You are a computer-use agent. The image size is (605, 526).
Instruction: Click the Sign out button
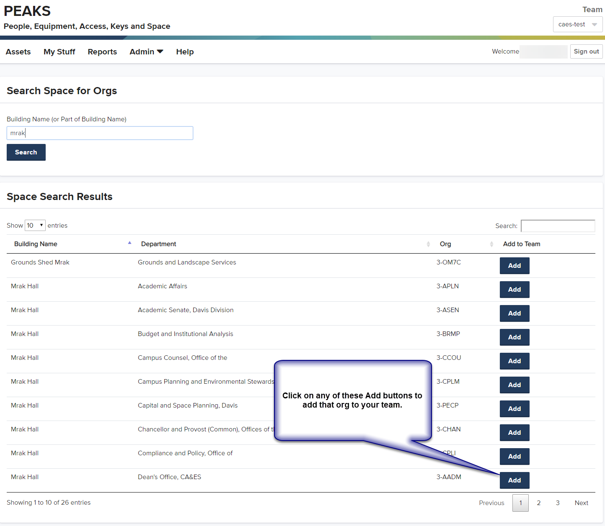tap(586, 51)
